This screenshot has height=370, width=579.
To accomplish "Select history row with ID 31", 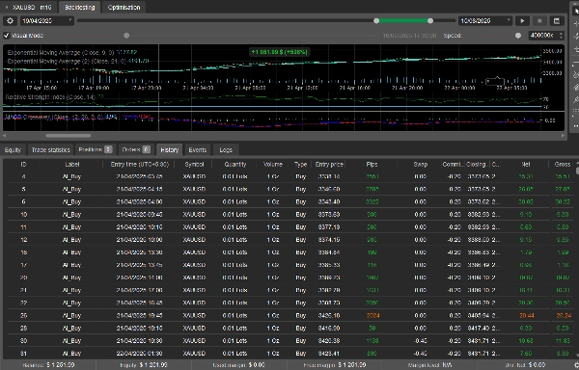I will 289,354.
